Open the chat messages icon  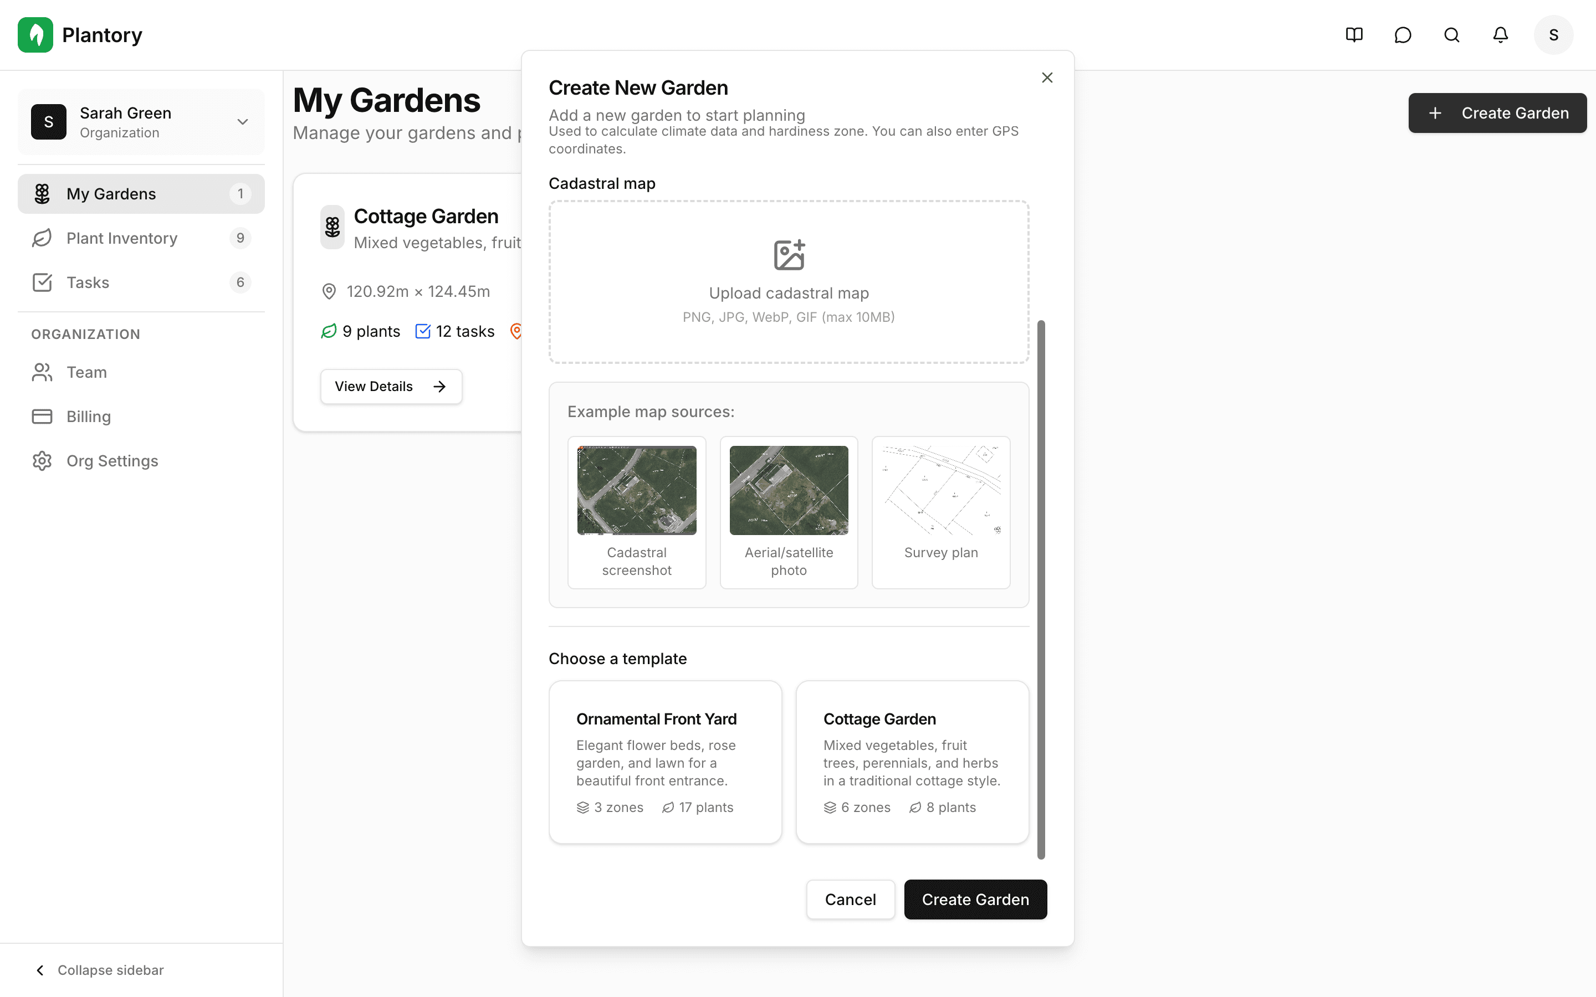coord(1403,35)
